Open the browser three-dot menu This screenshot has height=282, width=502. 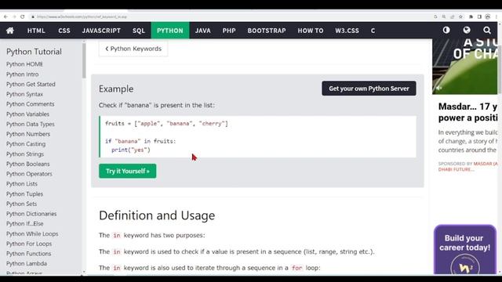[x=497, y=16]
